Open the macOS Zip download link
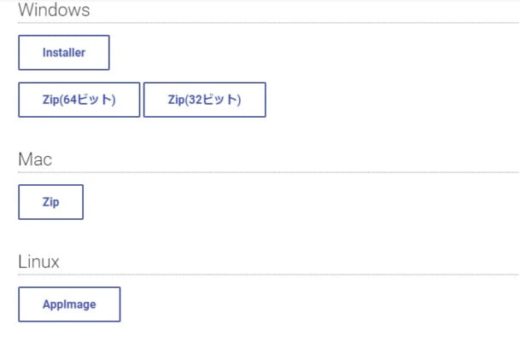The height and width of the screenshot is (341, 520). 50,203
